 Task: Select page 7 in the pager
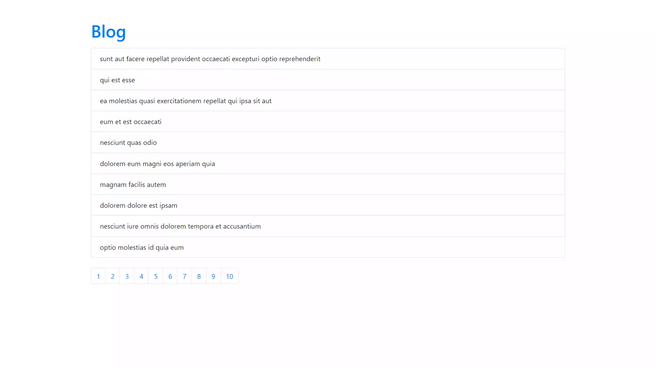coord(184,276)
